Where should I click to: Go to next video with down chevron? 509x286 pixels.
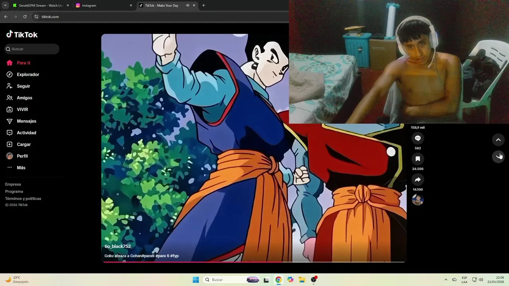(x=498, y=157)
